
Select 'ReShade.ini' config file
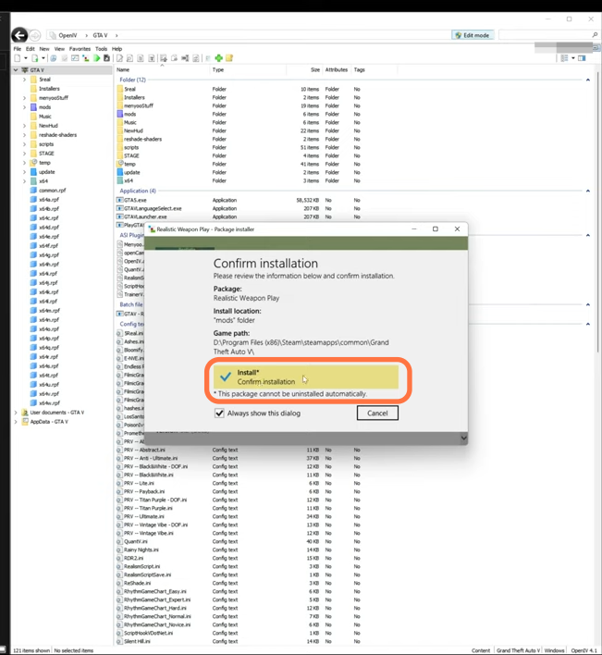[x=138, y=583]
